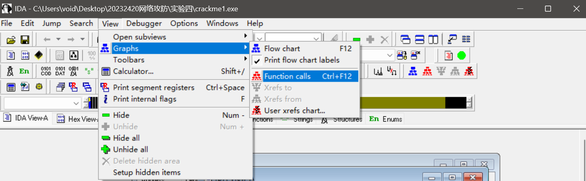Open the second-row toolbar combo box dropdown
The height and width of the screenshot is (181, 586).
tap(390, 55)
